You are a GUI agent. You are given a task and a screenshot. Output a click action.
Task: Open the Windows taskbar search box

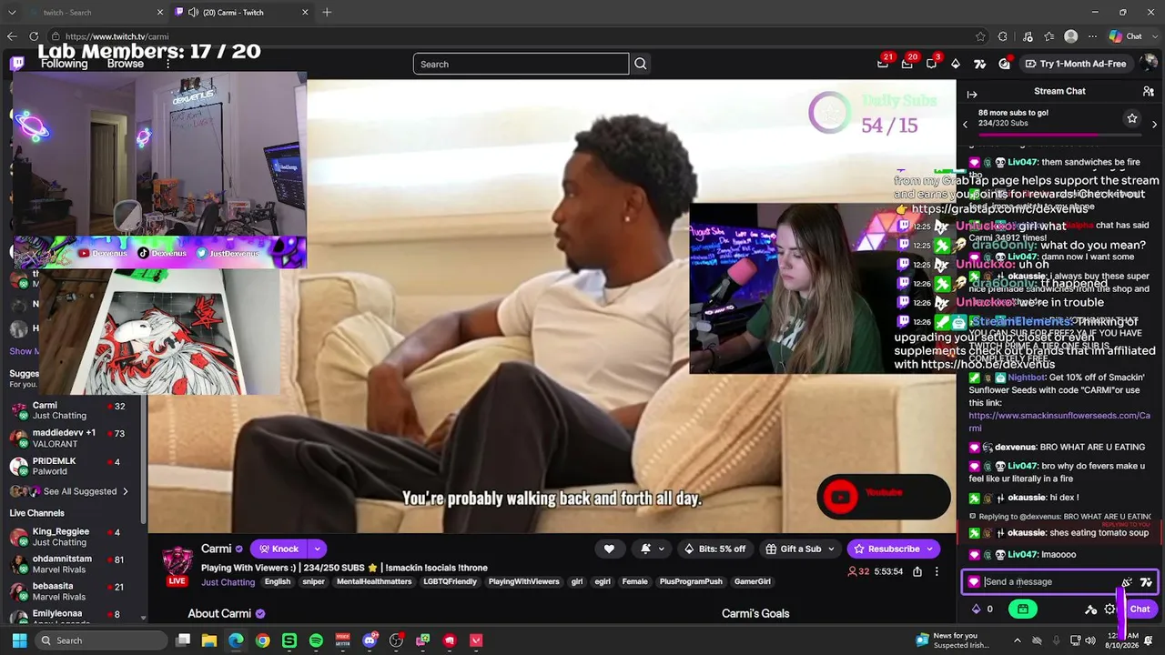pyautogui.click(x=101, y=640)
